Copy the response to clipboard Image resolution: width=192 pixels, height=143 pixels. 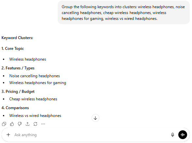[x=4, y=124]
